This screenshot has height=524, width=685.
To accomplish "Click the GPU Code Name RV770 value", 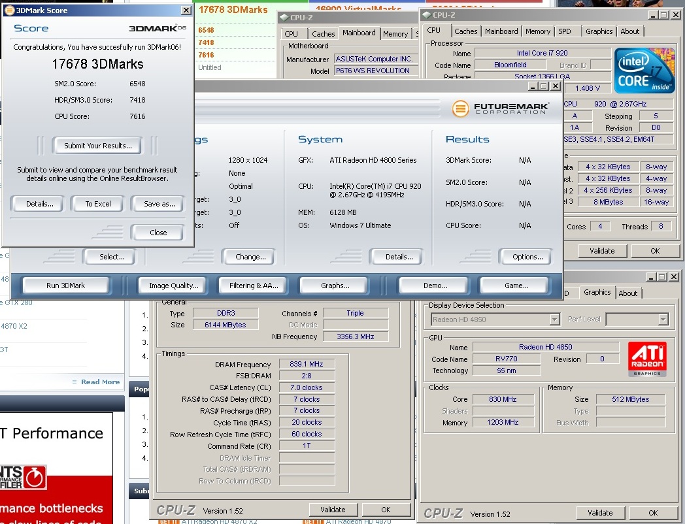I will point(507,359).
